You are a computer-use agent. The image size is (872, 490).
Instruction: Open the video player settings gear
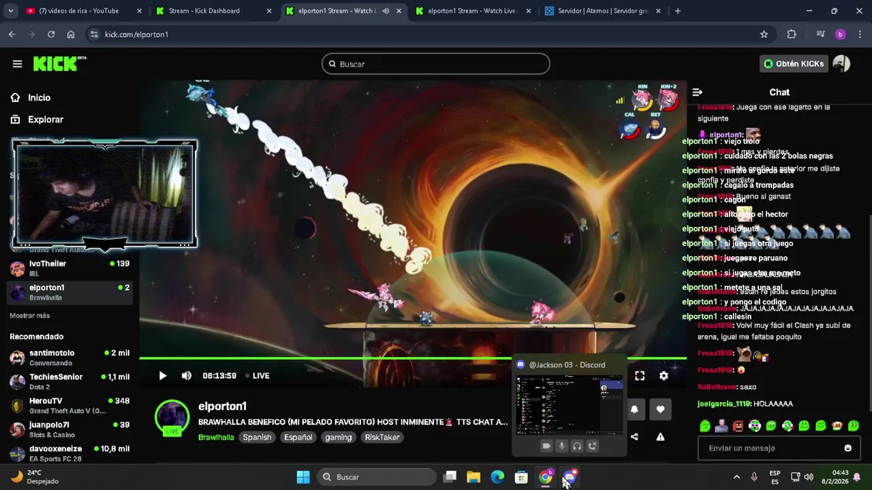click(664, 376)
